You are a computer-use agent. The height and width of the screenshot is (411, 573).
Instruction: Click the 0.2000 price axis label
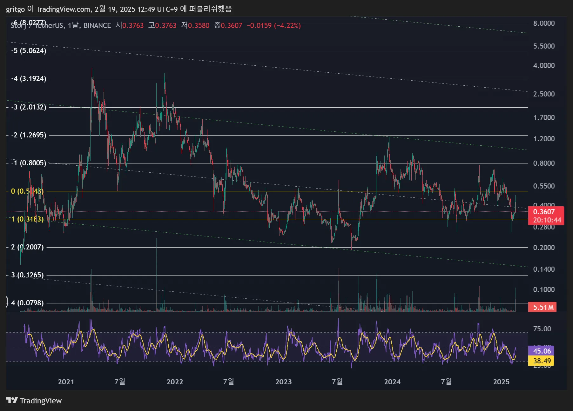click(544, 248)
